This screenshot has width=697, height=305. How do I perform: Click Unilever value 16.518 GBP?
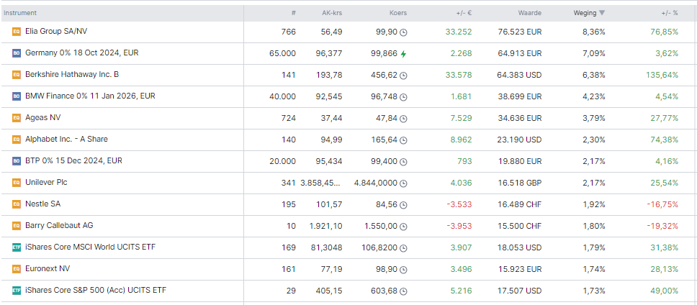[x=520, y=183]
